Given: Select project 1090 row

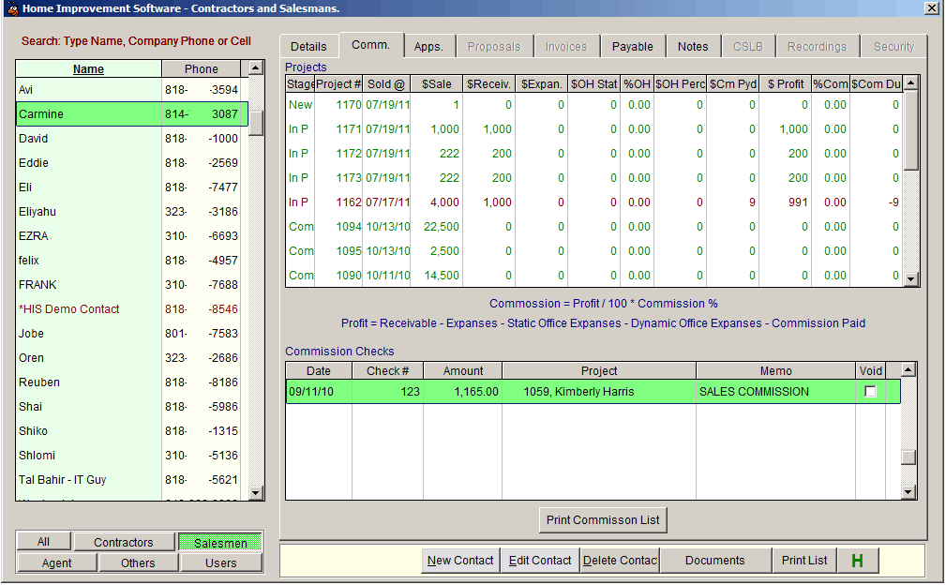Looking at the screenshot, I should pyautogui.click(x=594, y=276).
